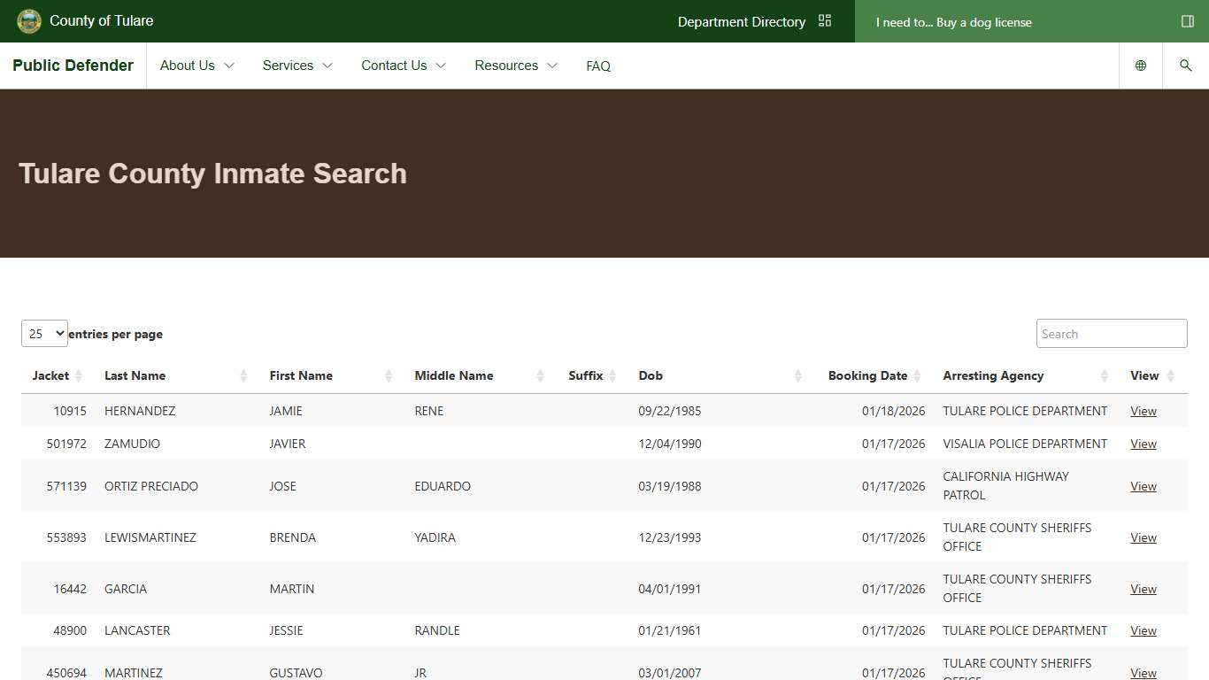Viewport: 1209px width, 680px height.
Task: Click the County of Tulare seal logo
Action: coord(28,20)
